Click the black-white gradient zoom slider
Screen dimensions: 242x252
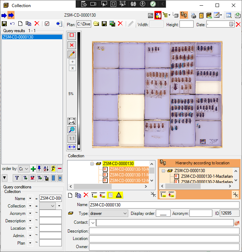79,88
